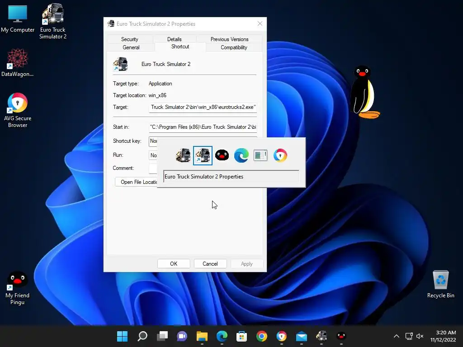Click Open File Location button

click(136, 182)
